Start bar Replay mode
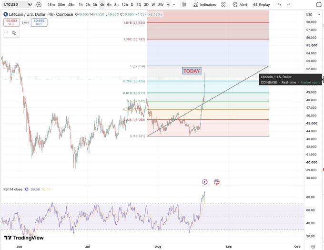 [x=261, y=5]
